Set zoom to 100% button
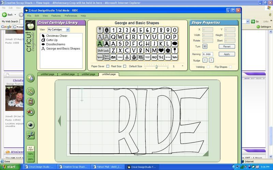 pyautogui.click(x=30, y=154)
